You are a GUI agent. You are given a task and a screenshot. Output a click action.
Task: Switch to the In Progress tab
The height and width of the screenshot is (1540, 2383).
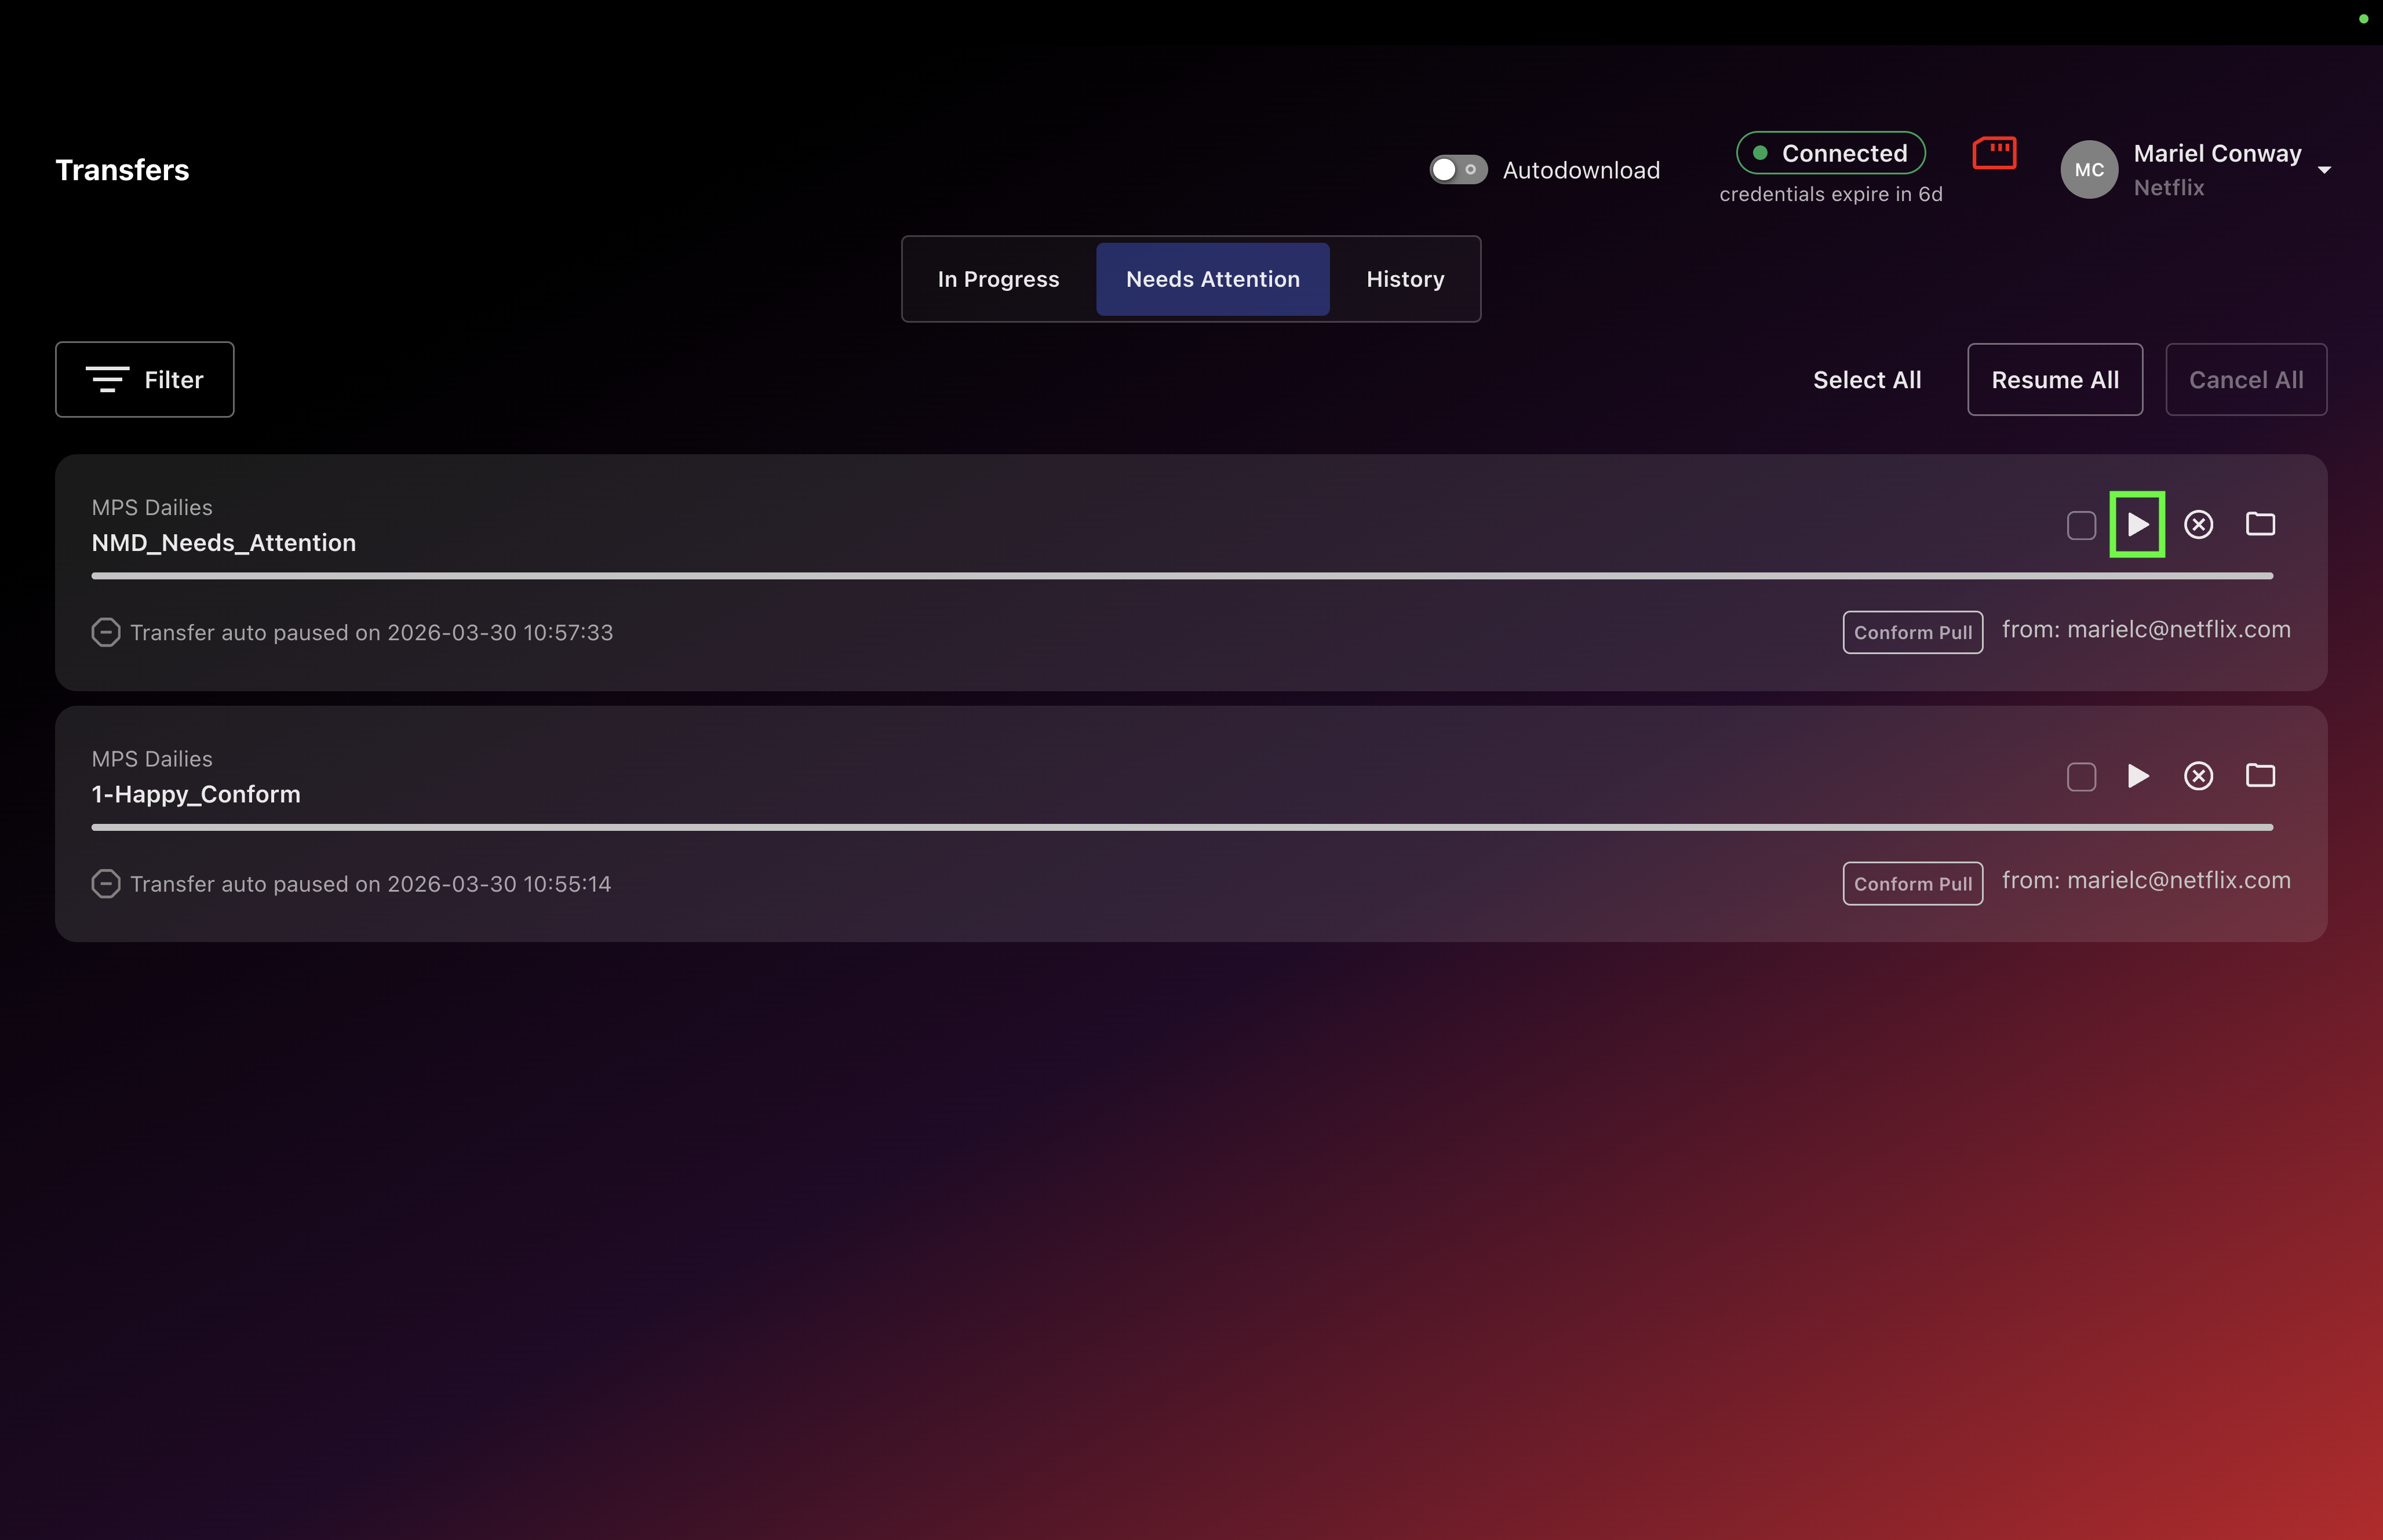(x=998, y=279)
